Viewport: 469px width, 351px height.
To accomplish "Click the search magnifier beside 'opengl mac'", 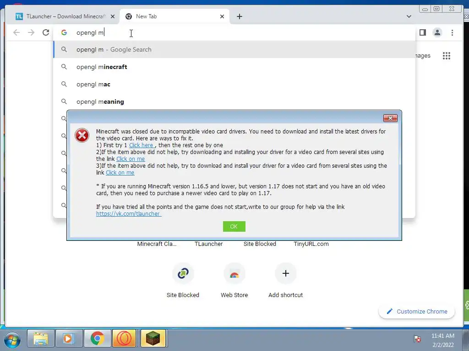I will [64, 84].
